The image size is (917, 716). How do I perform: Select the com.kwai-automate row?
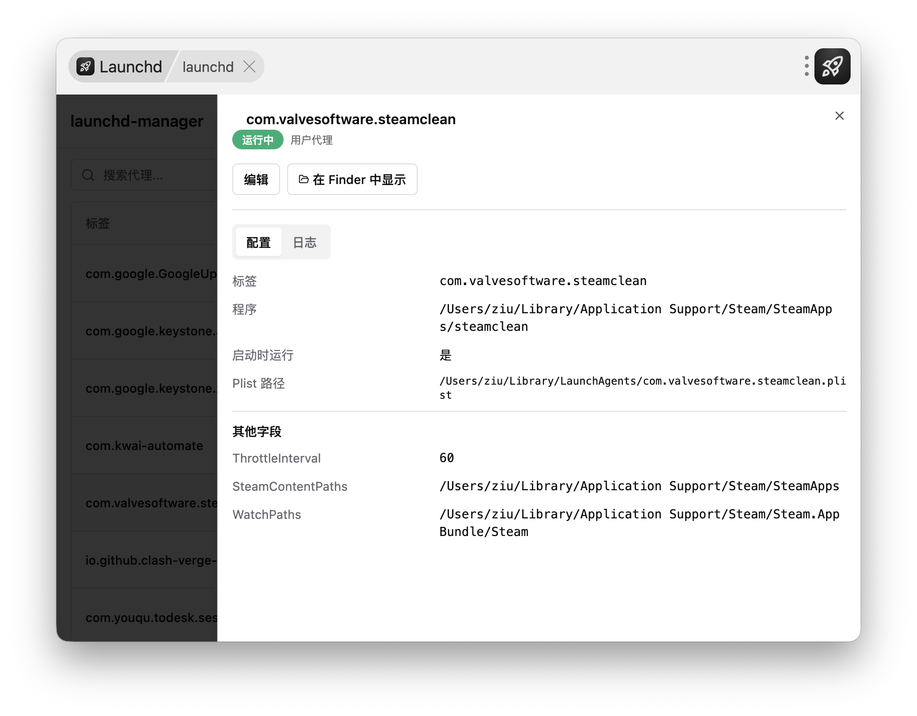(145, 445)
